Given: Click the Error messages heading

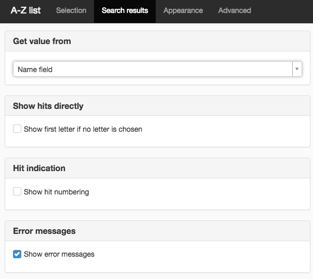Looking at the screenshot, I should (44, 231).
